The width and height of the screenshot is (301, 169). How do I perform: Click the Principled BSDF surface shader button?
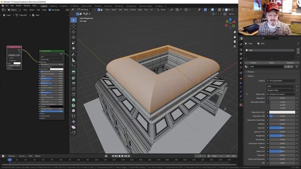pos(281,81)
